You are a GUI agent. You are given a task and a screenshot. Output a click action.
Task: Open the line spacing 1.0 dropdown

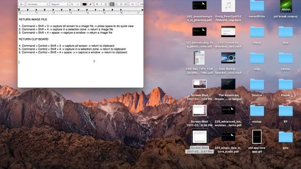click(x=134, y=4)
